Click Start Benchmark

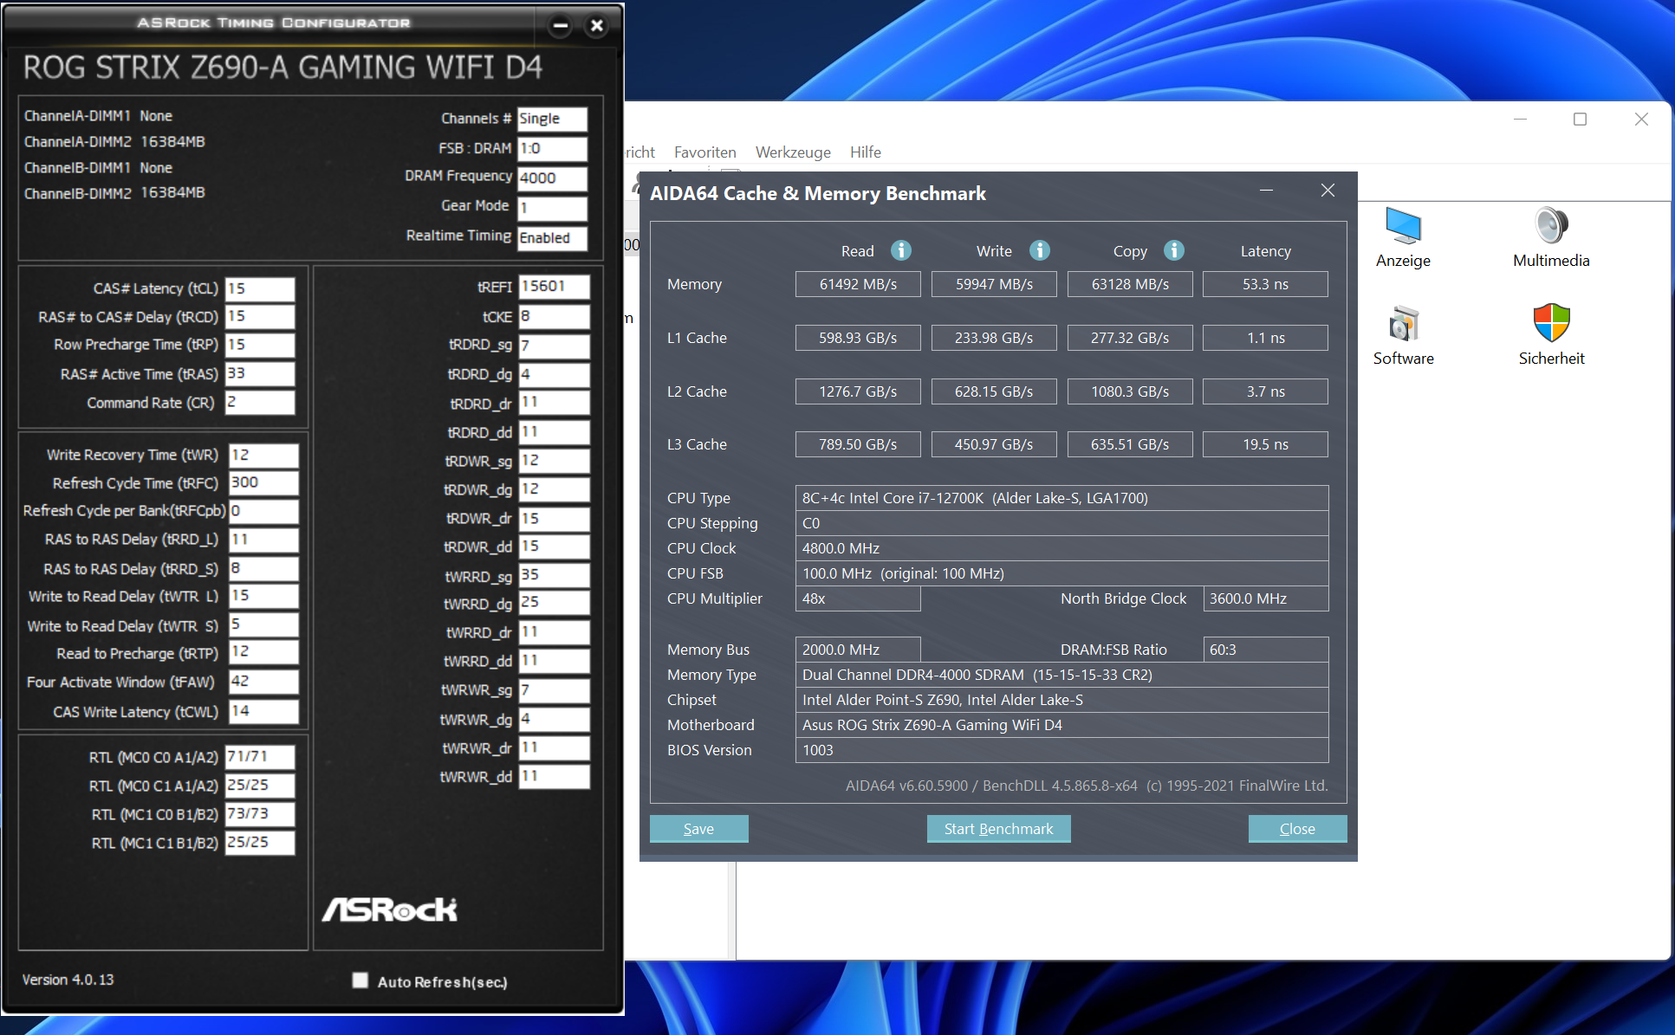(998, 829)
